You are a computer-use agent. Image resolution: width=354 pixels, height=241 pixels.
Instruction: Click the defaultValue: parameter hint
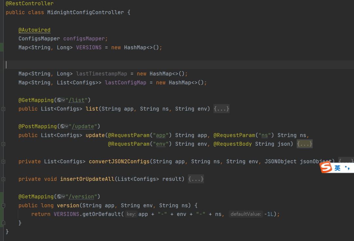point(246,214)
